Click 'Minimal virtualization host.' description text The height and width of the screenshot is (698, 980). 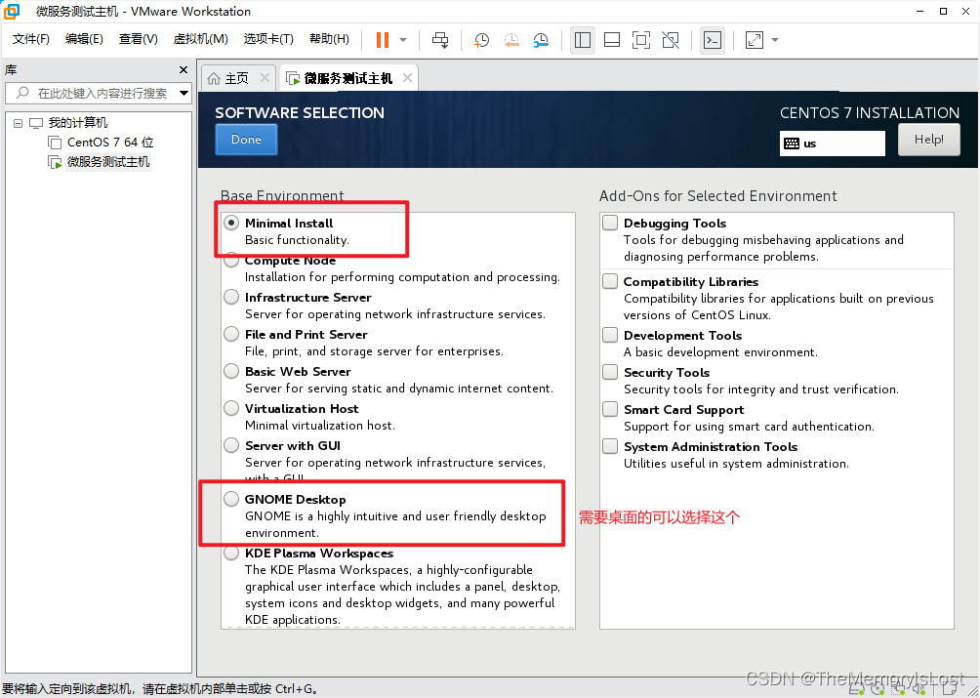point(320,426)
